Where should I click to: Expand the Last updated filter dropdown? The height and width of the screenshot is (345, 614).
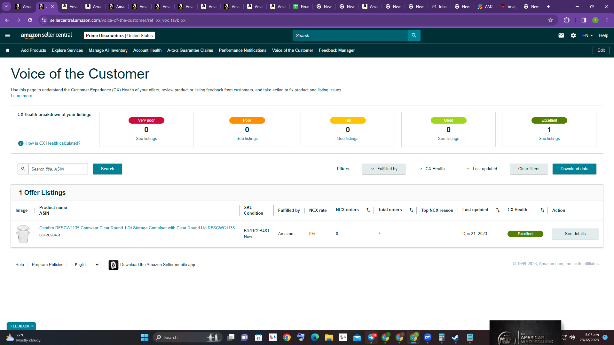pos(482,169)
